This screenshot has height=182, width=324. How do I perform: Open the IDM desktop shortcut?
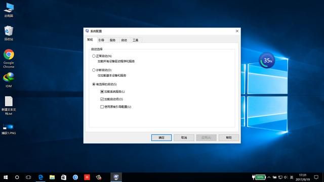pyautogui.click(x=9, y=80)
